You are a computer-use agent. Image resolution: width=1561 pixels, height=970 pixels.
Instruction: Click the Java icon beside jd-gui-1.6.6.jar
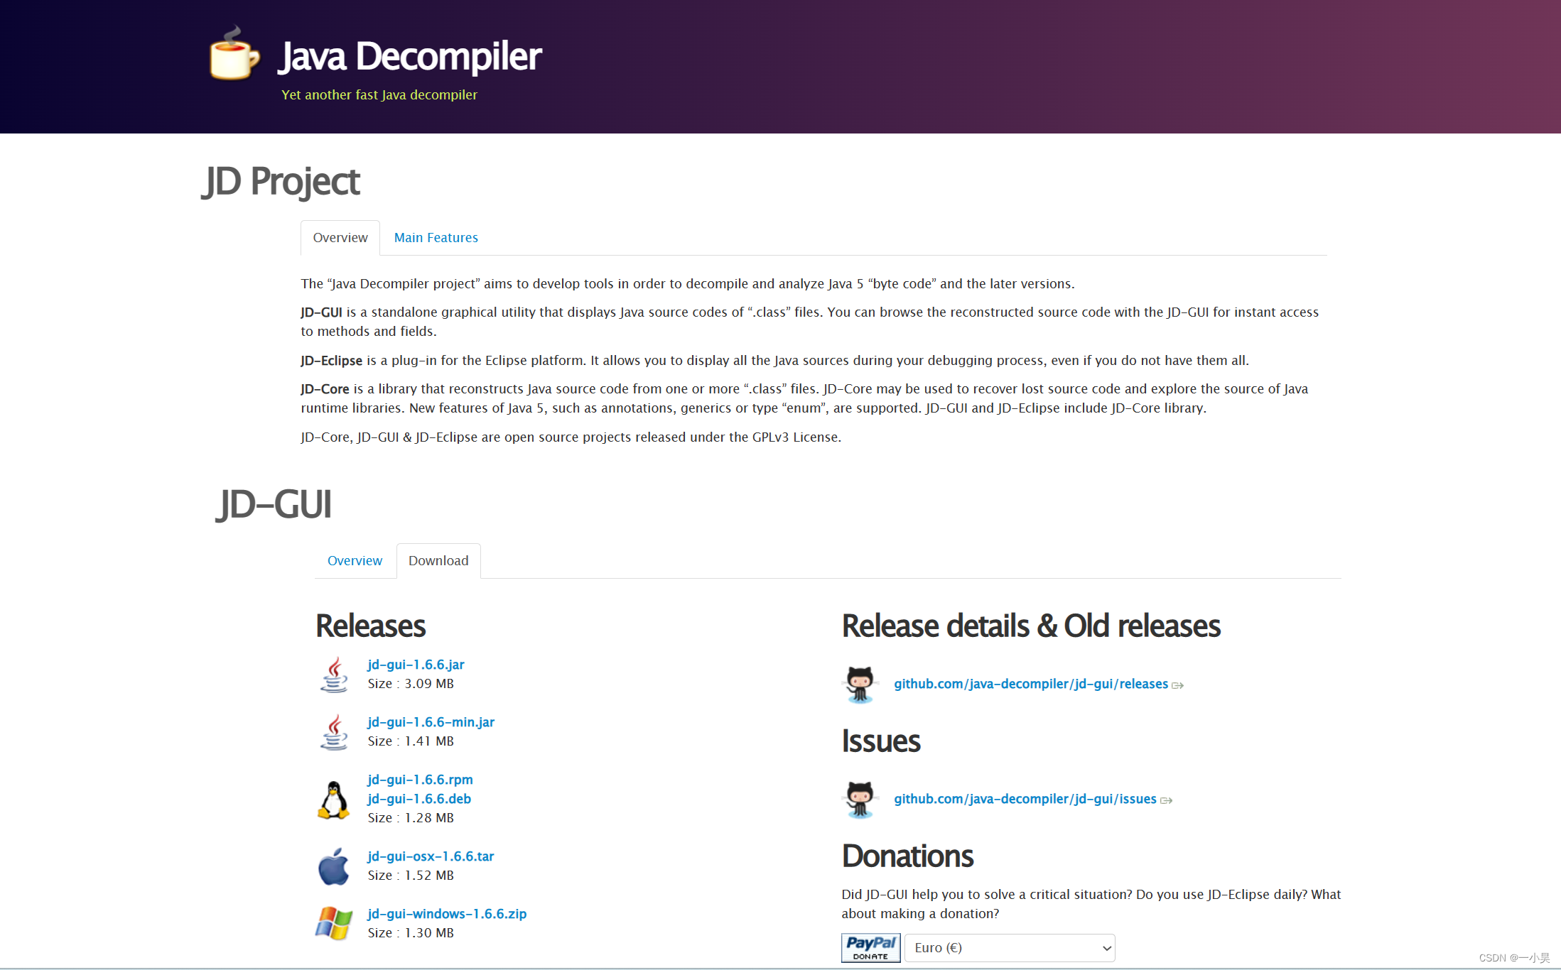tap(334, 675)
